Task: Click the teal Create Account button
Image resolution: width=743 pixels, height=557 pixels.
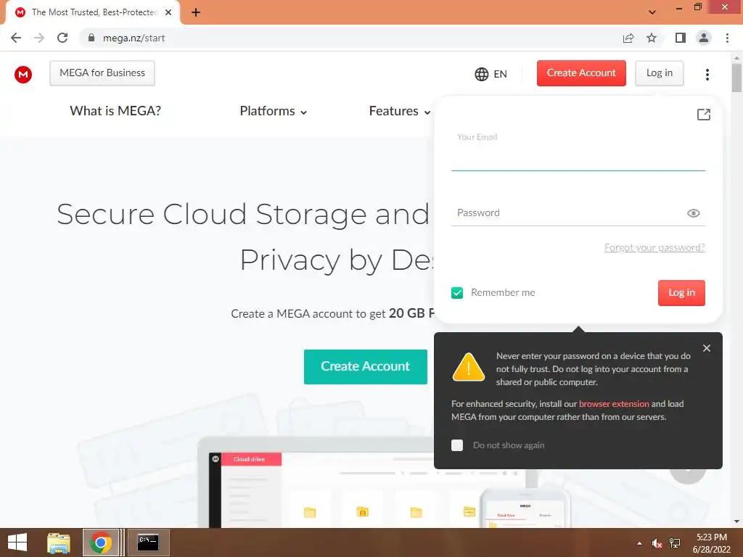Action: pos(366,366)
